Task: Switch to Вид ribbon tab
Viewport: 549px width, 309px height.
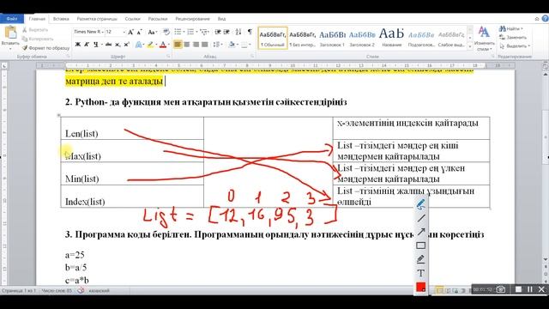Action: [221, 19]
